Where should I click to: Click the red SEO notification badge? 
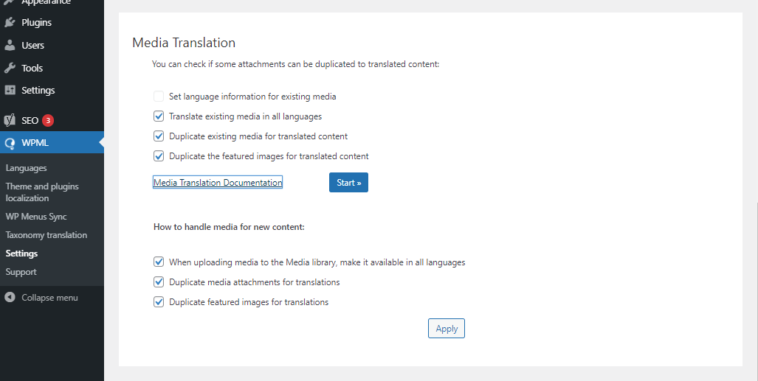(x=48, y=120)
